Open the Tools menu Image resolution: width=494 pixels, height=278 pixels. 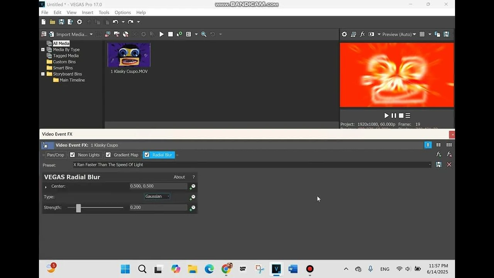tap(103, 12)
